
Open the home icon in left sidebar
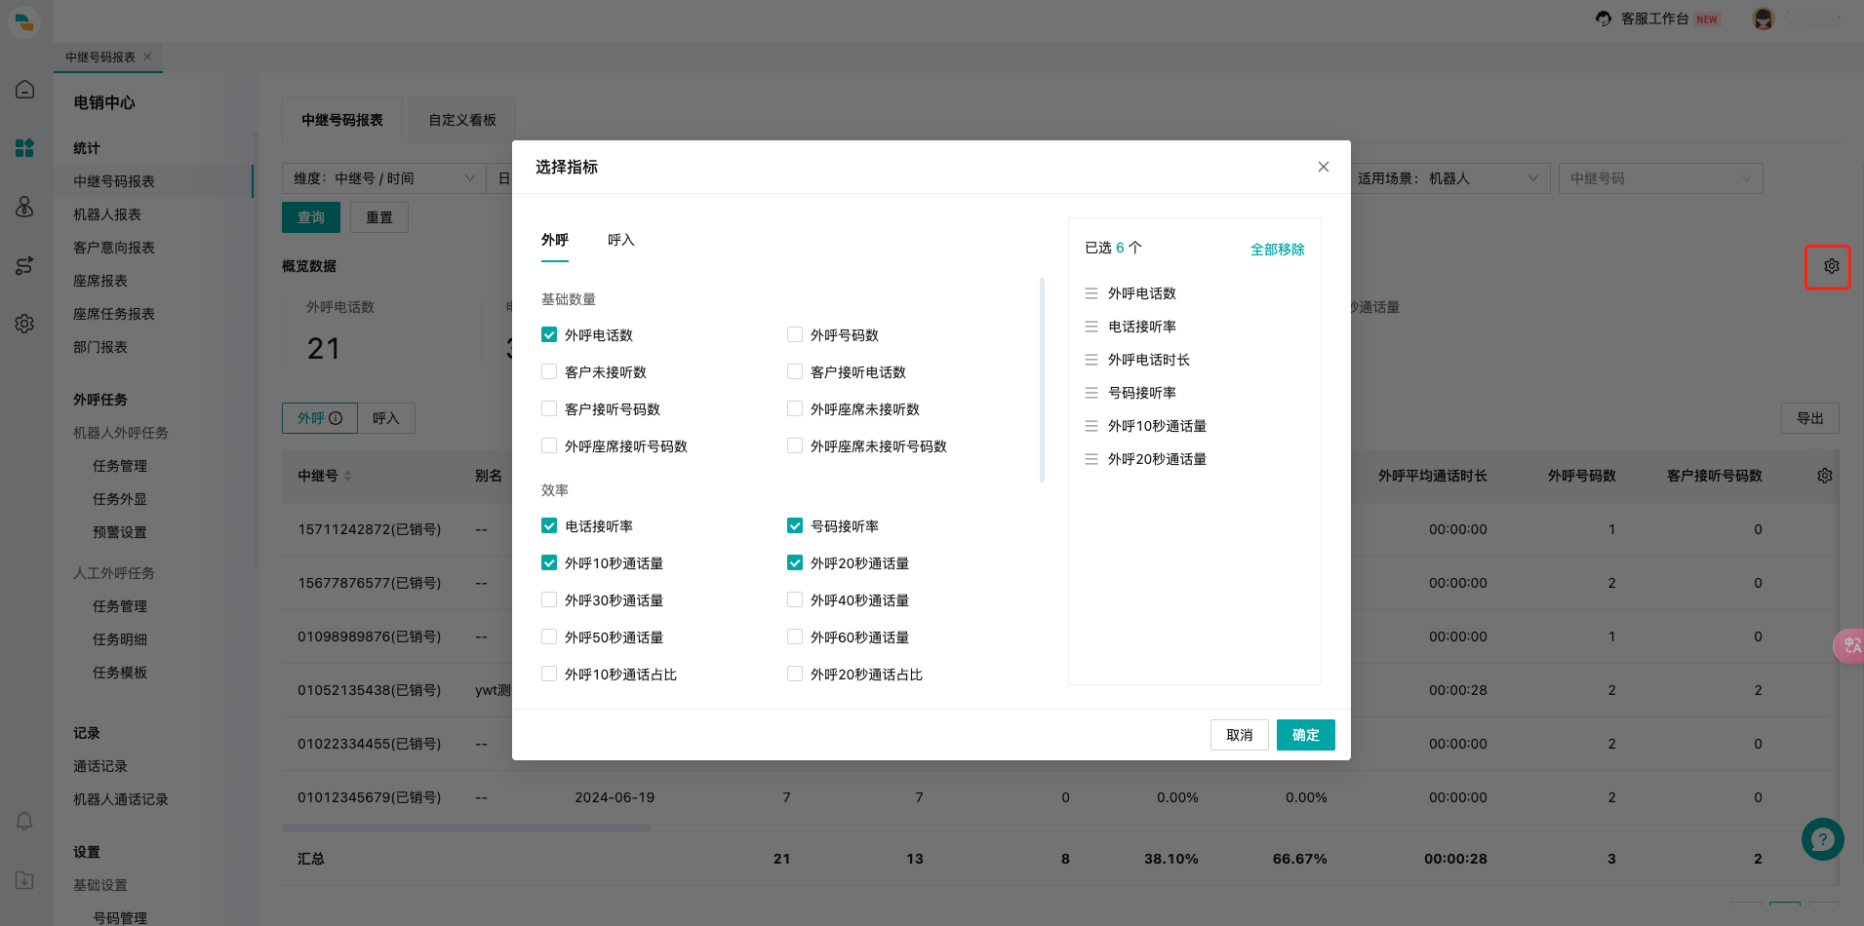[x=25, y=90]
